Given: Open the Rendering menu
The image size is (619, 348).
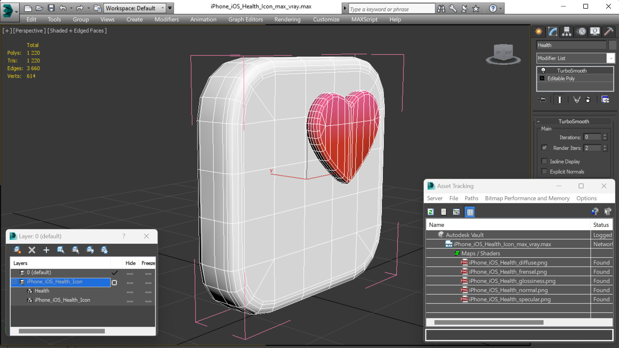Looking at the screenshot, I should click(287, 19).
